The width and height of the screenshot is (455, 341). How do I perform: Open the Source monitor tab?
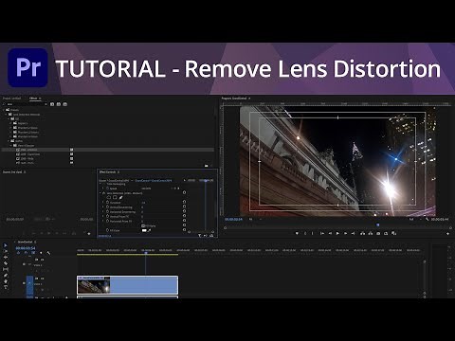point(12,172)
